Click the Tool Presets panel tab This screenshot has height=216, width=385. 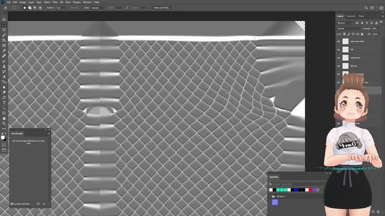click(17, 133)
